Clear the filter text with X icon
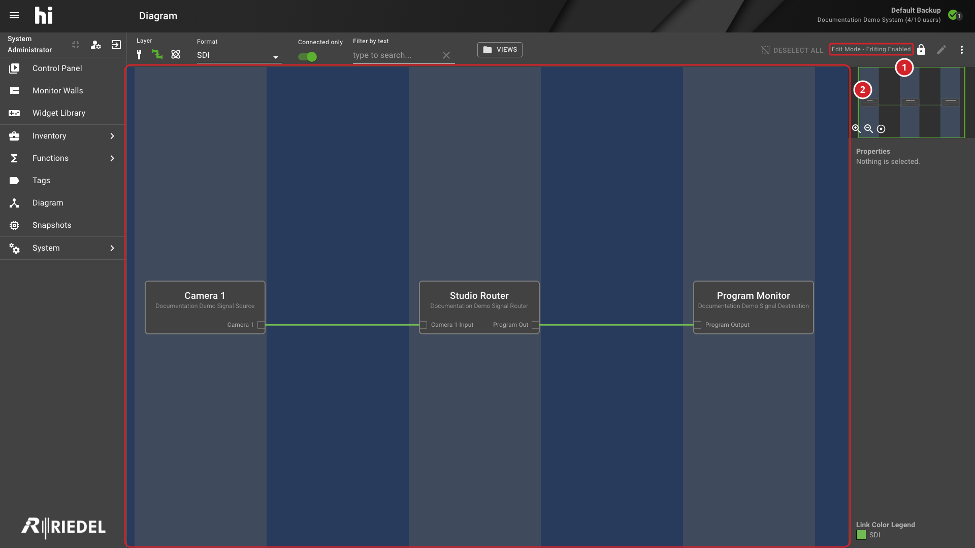This screenshot has width=975, height=548. pyautogui.click(x=446, y=55)
